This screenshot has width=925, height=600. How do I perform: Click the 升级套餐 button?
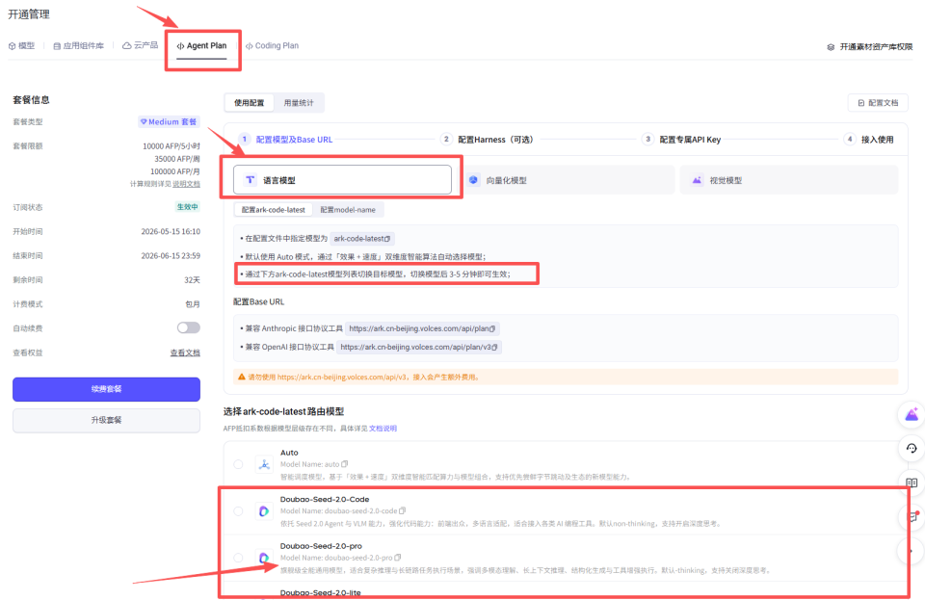(x=106, y=420)
